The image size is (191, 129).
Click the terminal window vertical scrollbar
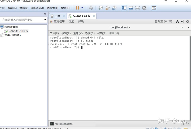click(x=190, y=78)
